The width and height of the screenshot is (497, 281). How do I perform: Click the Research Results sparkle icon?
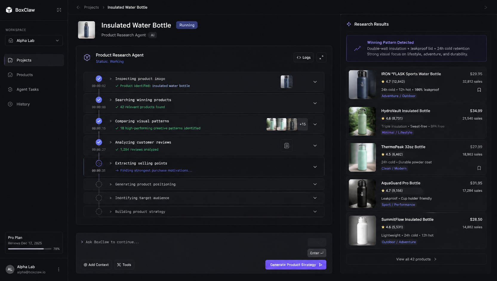coord(349,24)
